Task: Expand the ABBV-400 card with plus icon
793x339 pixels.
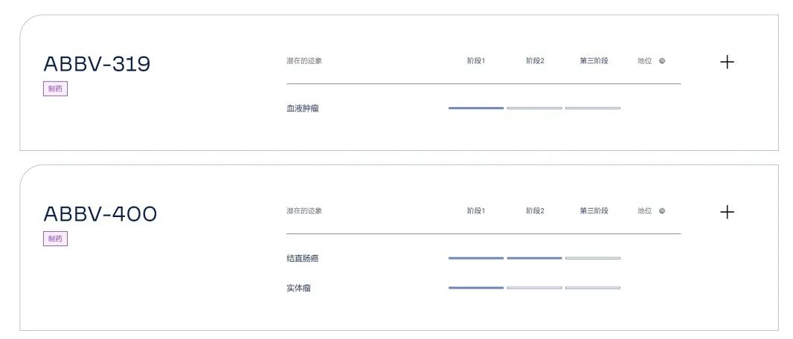Action: pos(728,212)
